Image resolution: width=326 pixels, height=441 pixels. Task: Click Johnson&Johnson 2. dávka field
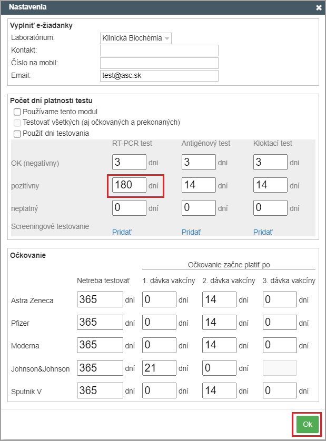tap(219, 368)
